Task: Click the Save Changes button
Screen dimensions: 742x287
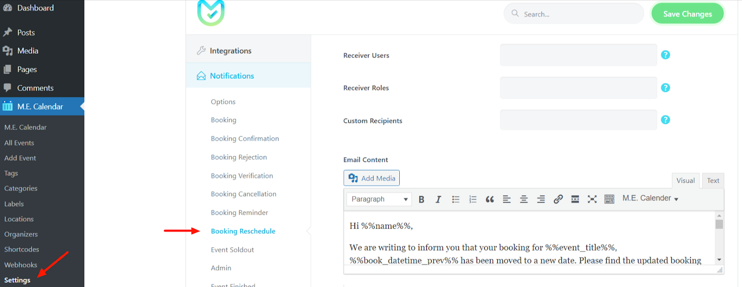Action: (688, 14)
